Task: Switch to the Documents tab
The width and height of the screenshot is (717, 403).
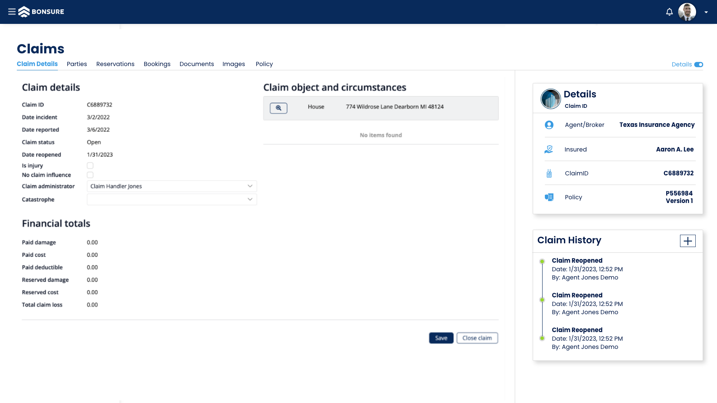Action: [196, 64]
